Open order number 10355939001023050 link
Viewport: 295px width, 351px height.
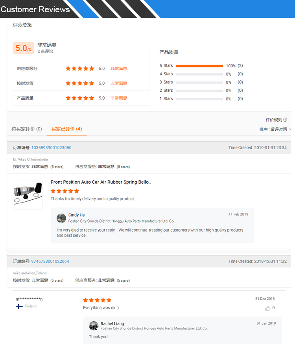click(51, 148)
